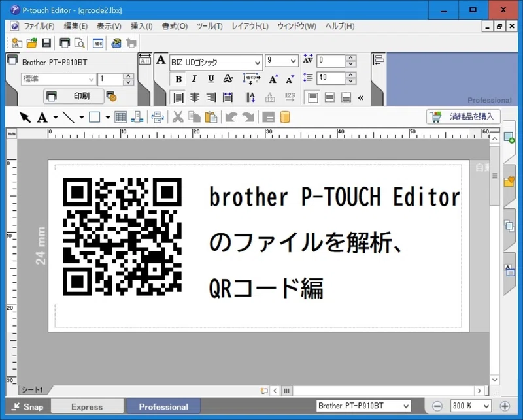Toggle Underline formatting
This screenshot has height=420, width=523.
pyautogui.click(x=211, y=79)
